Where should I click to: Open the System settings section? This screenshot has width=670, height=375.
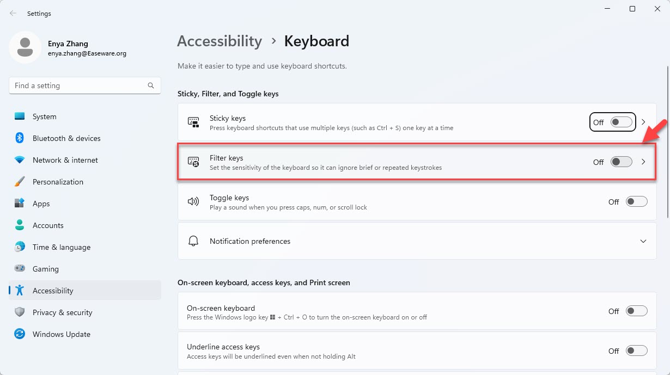point(44,116)
